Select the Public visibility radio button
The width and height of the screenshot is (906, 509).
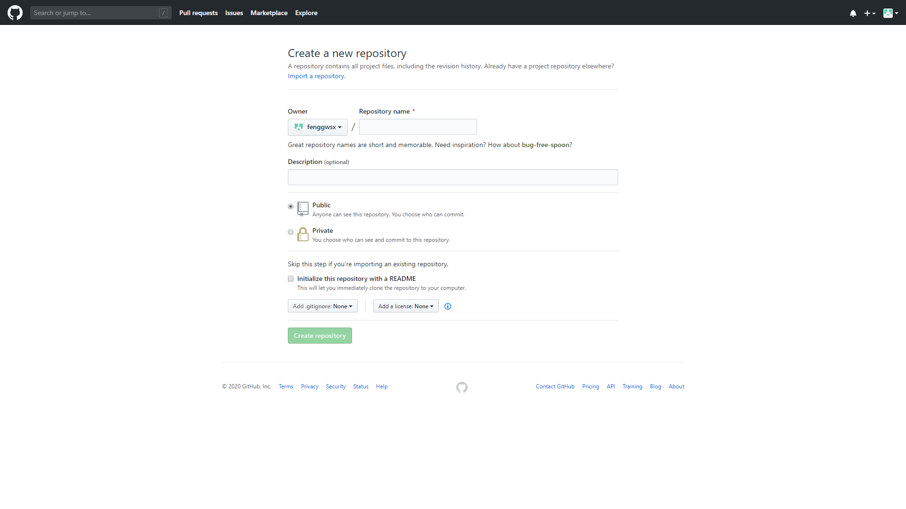[291, 206]
